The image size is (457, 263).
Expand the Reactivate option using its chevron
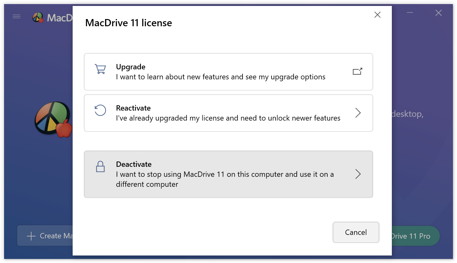[x=358, y=113]
